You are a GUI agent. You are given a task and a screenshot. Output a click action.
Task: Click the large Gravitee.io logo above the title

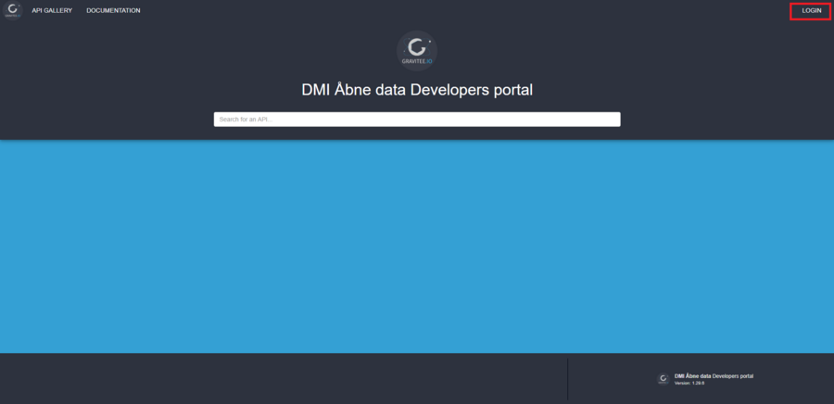click(417, 50)
